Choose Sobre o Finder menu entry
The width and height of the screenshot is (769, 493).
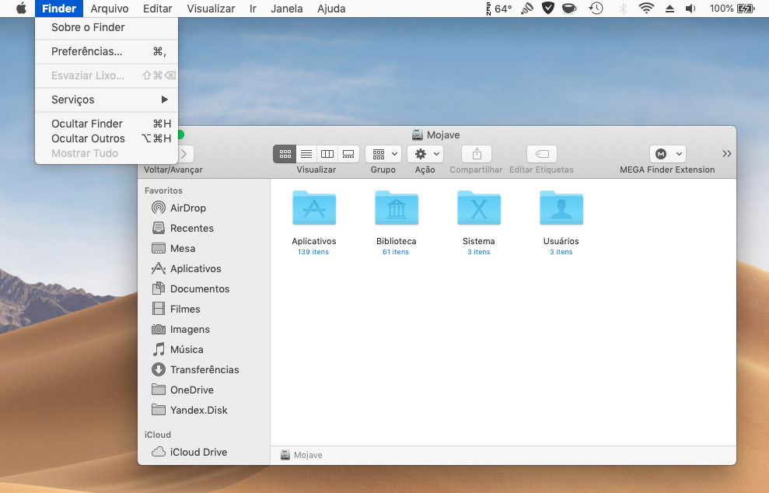pyautogui.click(x=107, y=27)
